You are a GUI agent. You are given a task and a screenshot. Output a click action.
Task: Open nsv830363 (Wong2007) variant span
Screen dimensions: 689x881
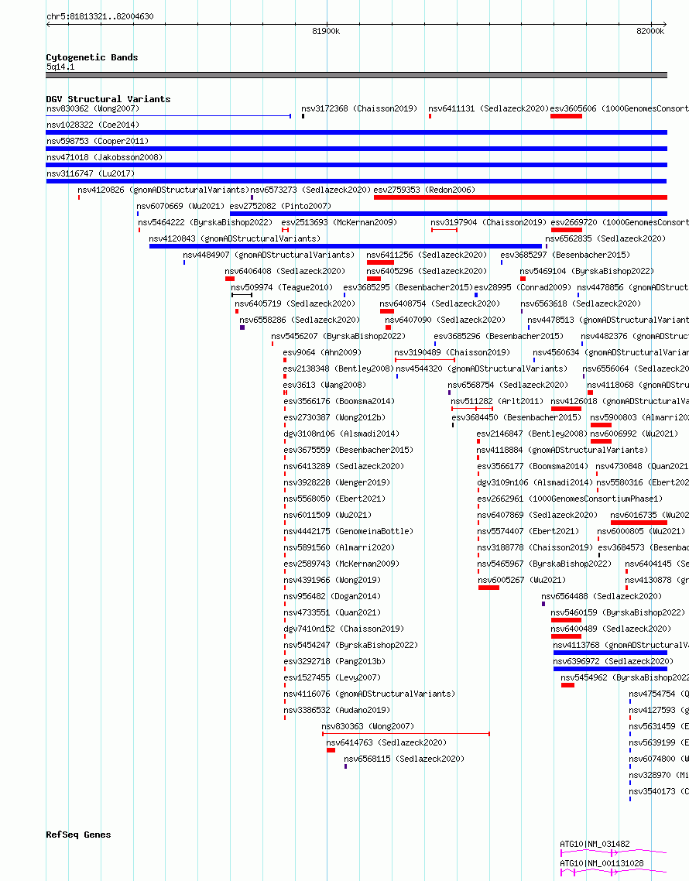[x=406, y=734]
